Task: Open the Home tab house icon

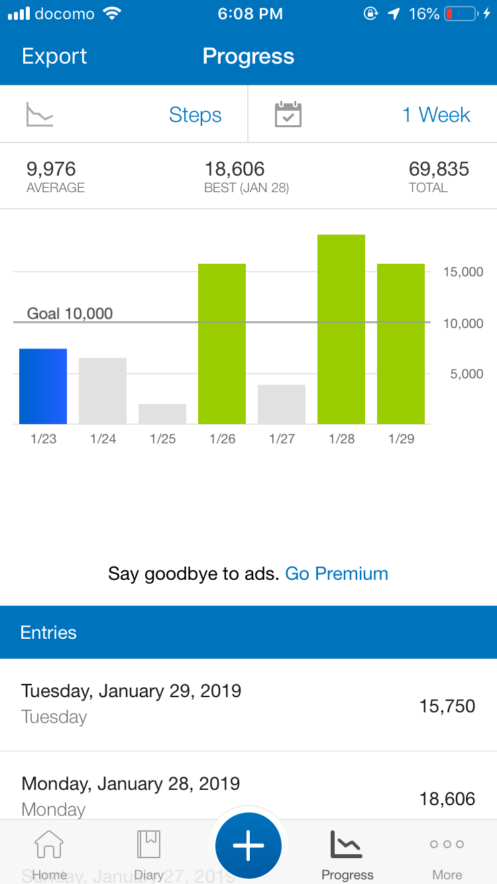Action: [x=49, y=845]
